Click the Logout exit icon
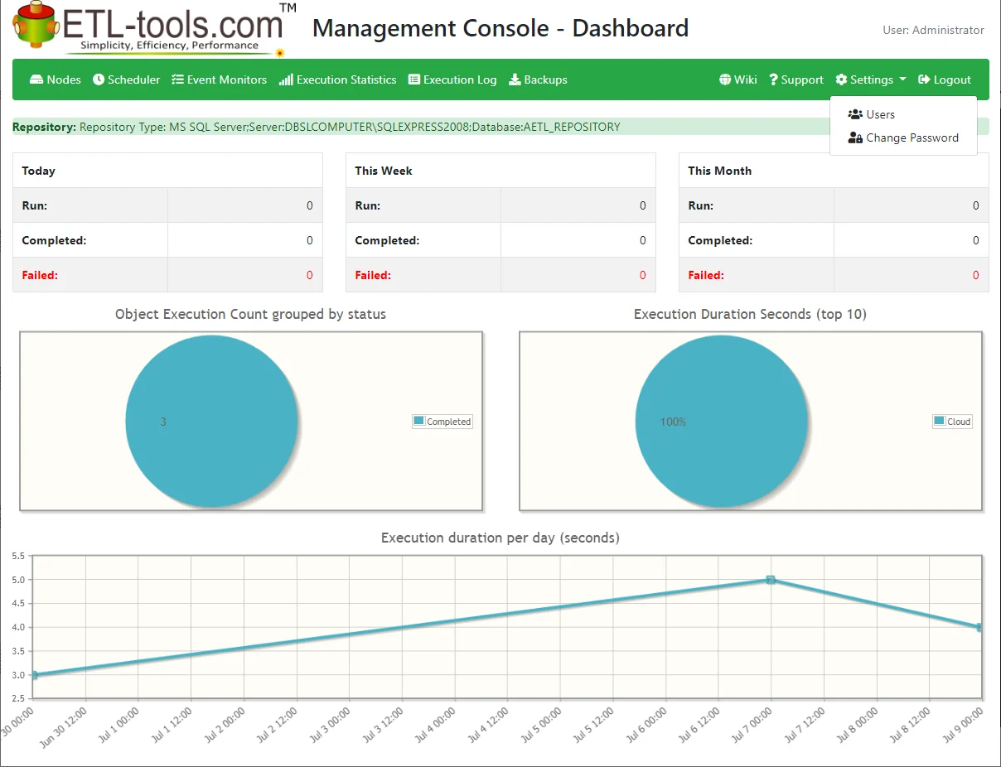The image size is (1001, 767). tap(924, 80)
